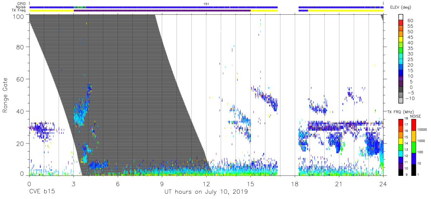This screenshot has width=431, height=199.
Task: Select the Range Gate axis label
Action: click(5, 95)
